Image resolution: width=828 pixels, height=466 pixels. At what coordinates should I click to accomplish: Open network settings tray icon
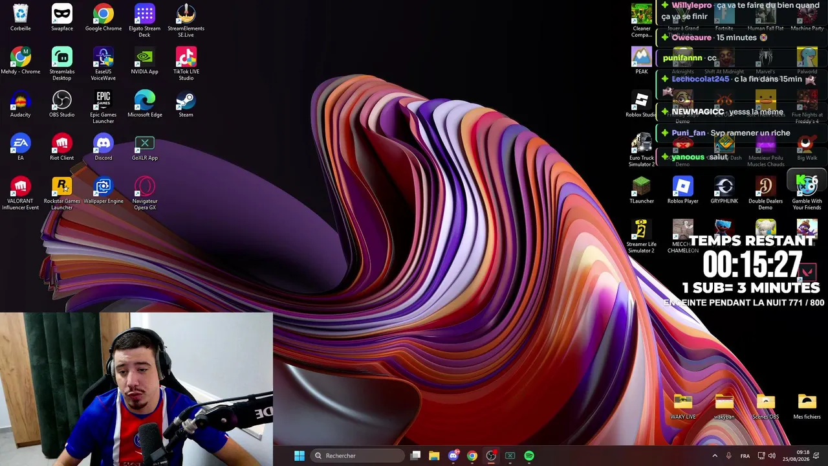pos(761,456)
